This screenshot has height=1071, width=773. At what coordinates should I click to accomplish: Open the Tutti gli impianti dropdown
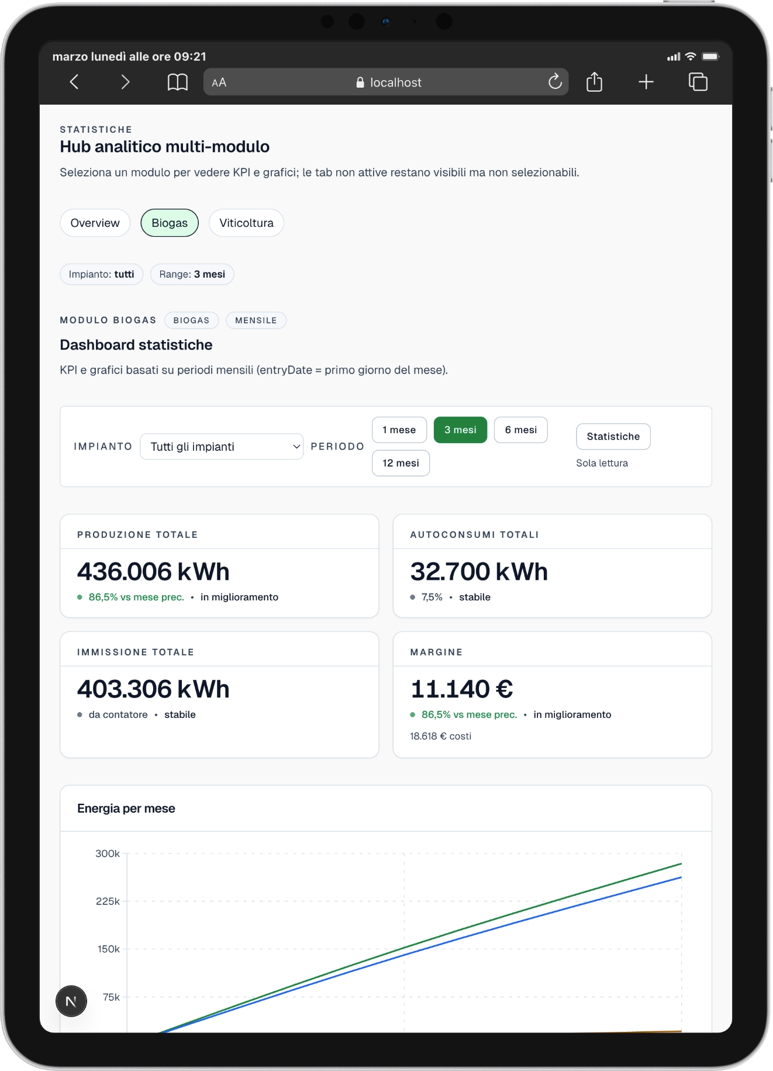[222, 447]
